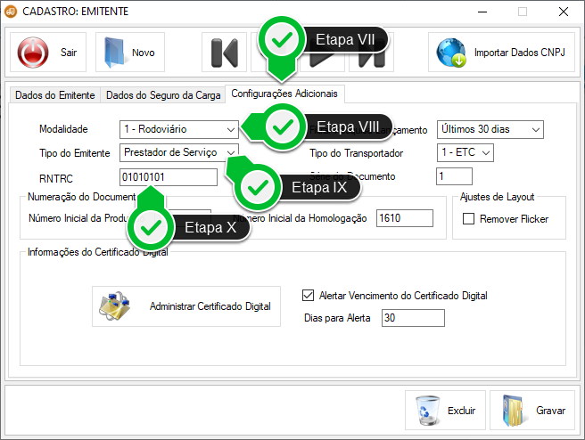This screenshot has width=585, height=440.
Task: Click the Dias para Alerta field
Action: click(x=413, y=318)
